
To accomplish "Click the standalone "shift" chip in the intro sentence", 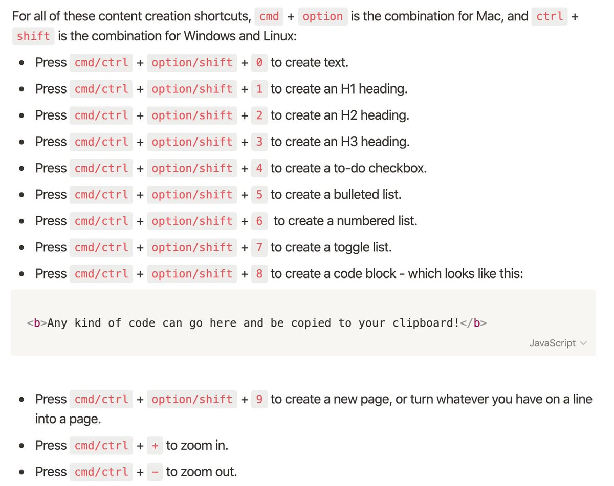I will pyautogui.click(x=33, y=37).
